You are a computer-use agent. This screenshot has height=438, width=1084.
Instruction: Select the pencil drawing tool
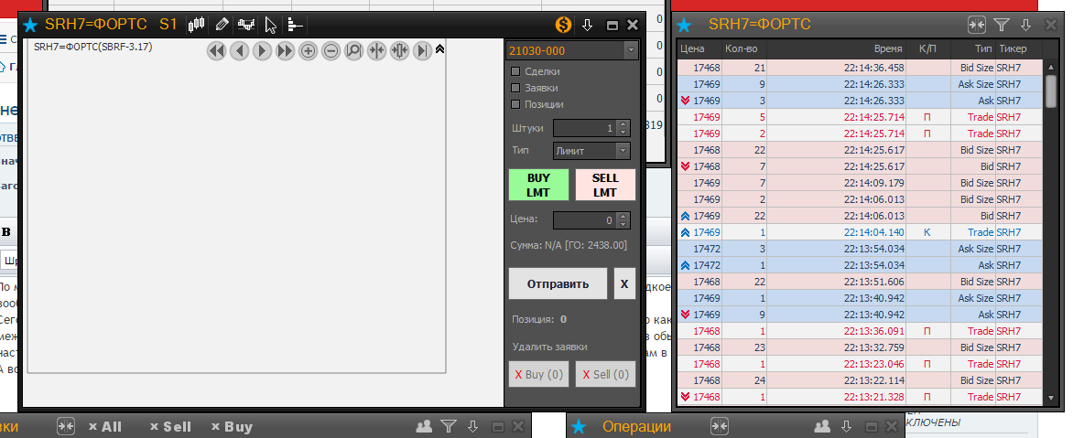221,25
